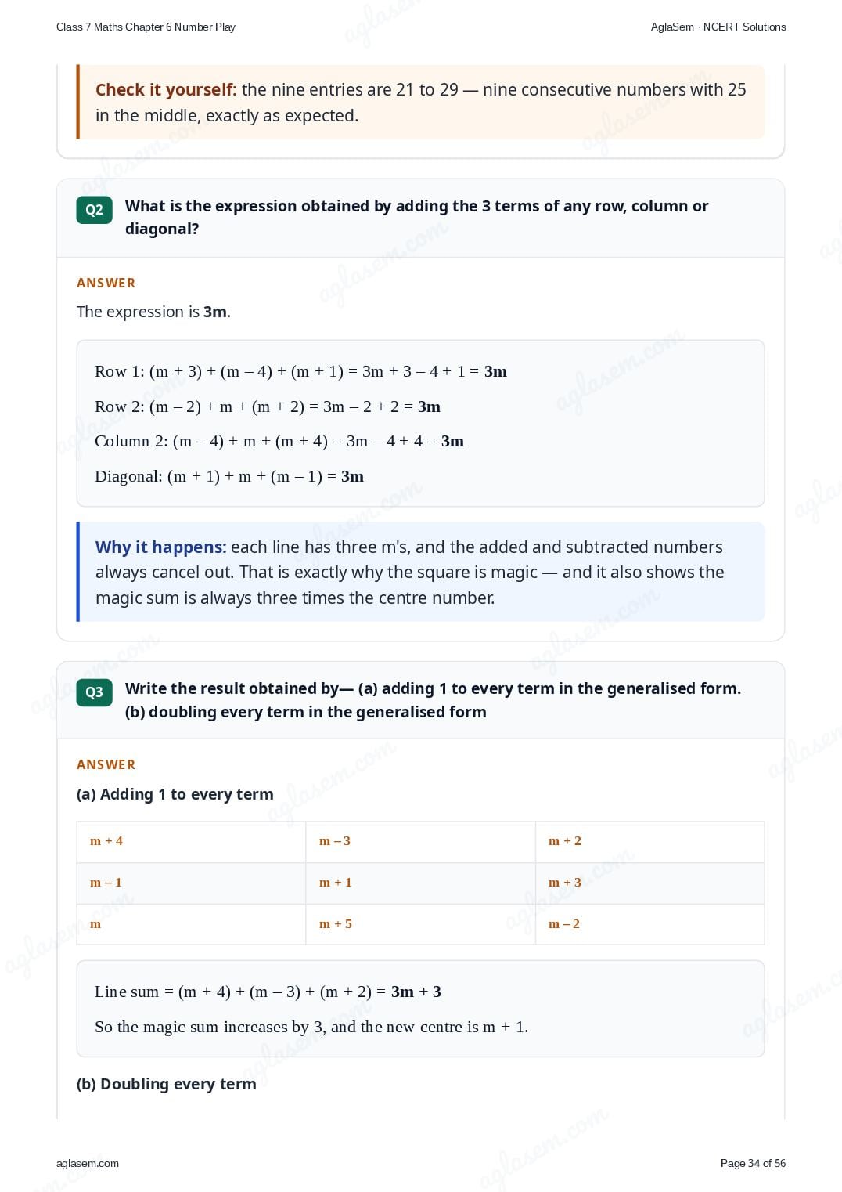Image resolution: width=842 pixels, height=1192 pixels.
Task: Click the 'm + 4' table cell
Action: pyautogui.click(x=191, y=842)
